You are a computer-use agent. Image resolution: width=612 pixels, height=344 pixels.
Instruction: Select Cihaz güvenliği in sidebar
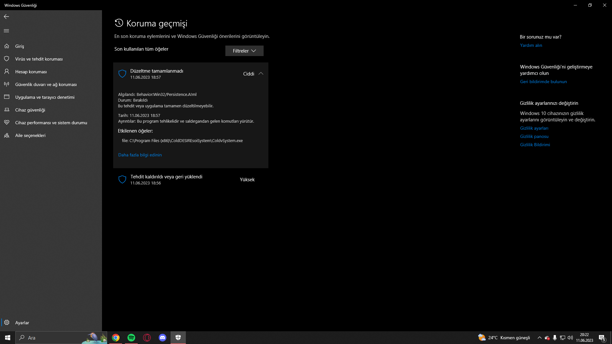[x=30, y=110]
